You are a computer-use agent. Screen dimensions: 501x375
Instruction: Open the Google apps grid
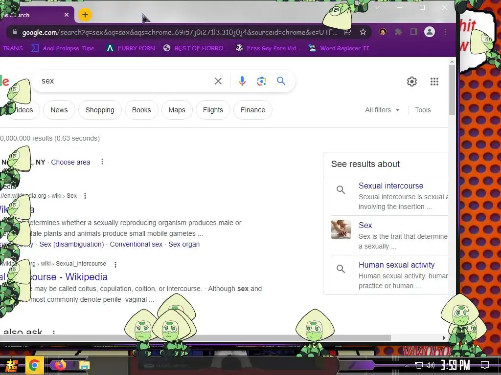[x=434, y=82]
